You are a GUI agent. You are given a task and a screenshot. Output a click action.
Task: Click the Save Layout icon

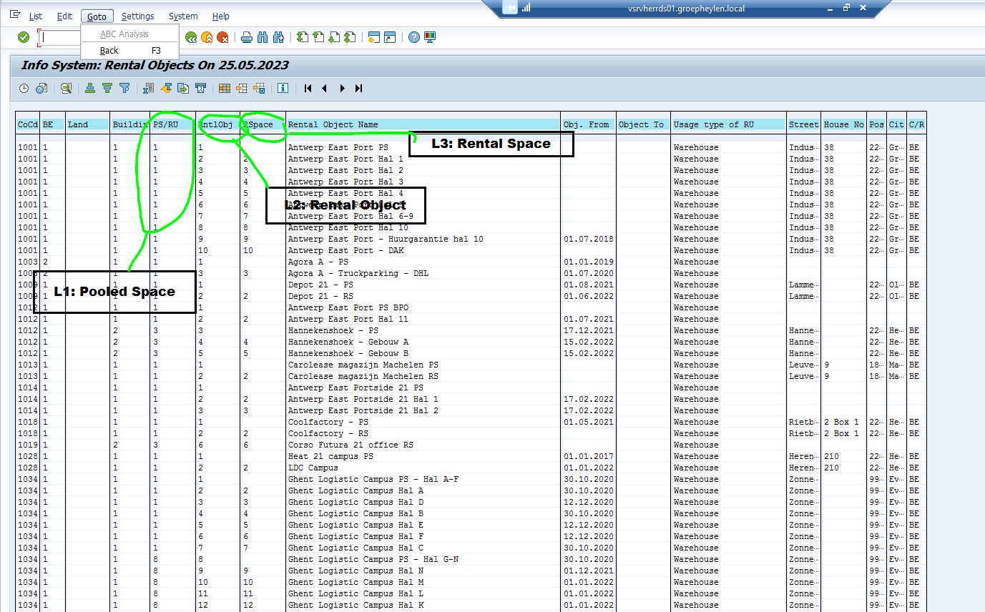[259, 88]
